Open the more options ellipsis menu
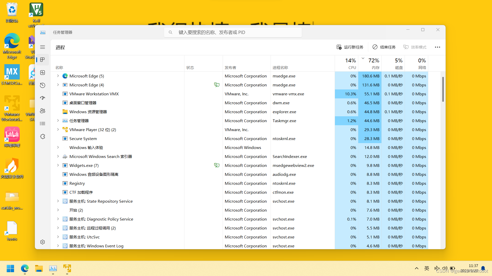The image size is (492, 276). [437, 47]
